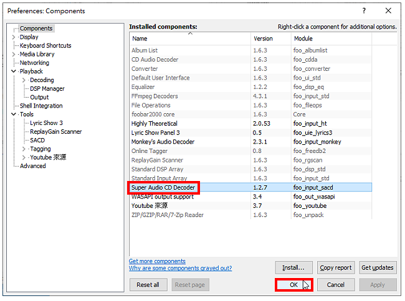Collapse the Tools tree node

[14, 114]
